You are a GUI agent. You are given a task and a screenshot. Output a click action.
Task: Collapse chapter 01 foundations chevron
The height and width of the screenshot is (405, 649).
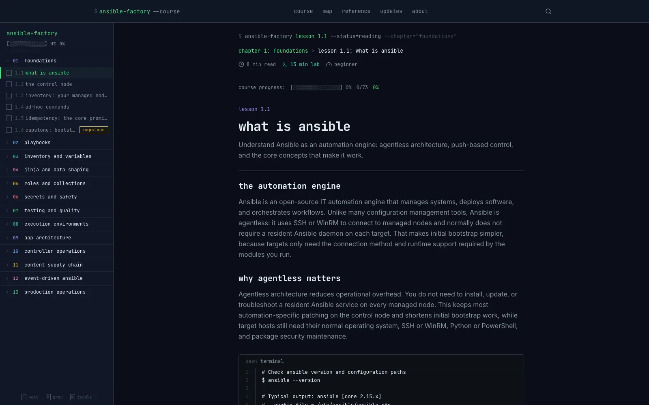point(7,61)
